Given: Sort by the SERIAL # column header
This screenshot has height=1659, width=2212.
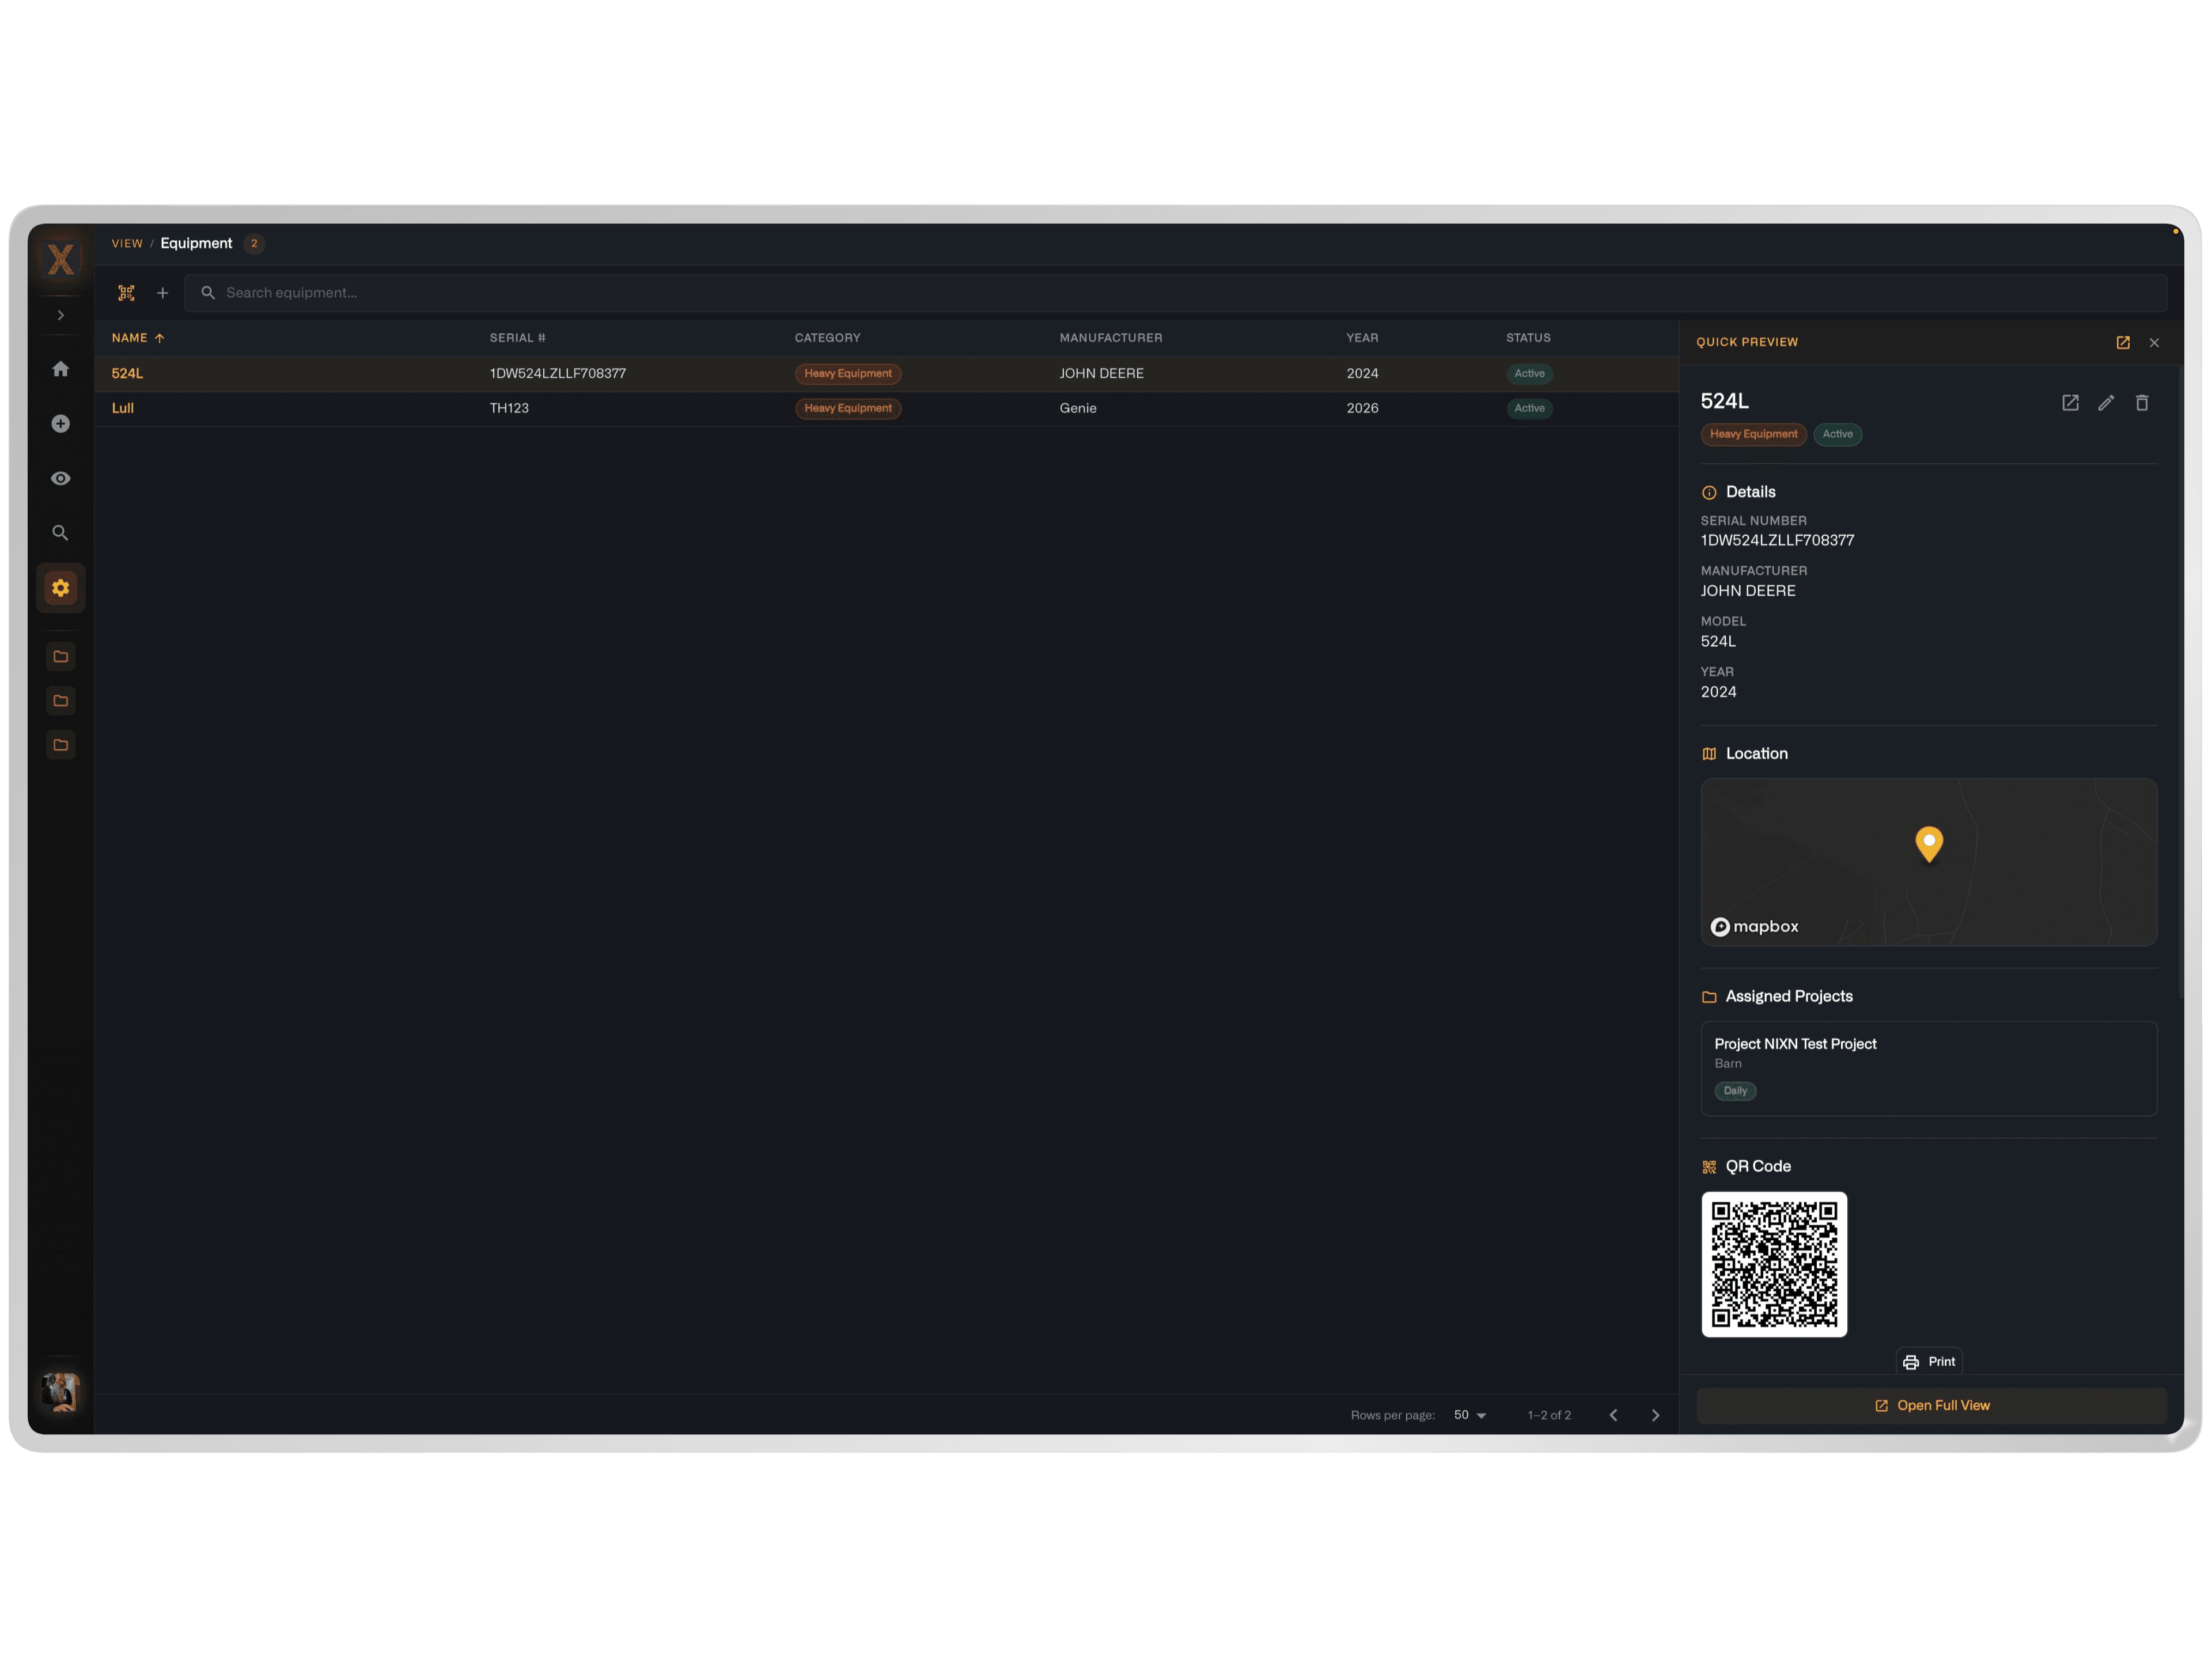Looking at the screenshot, I should pyautogui.click(x=517, y=338).
